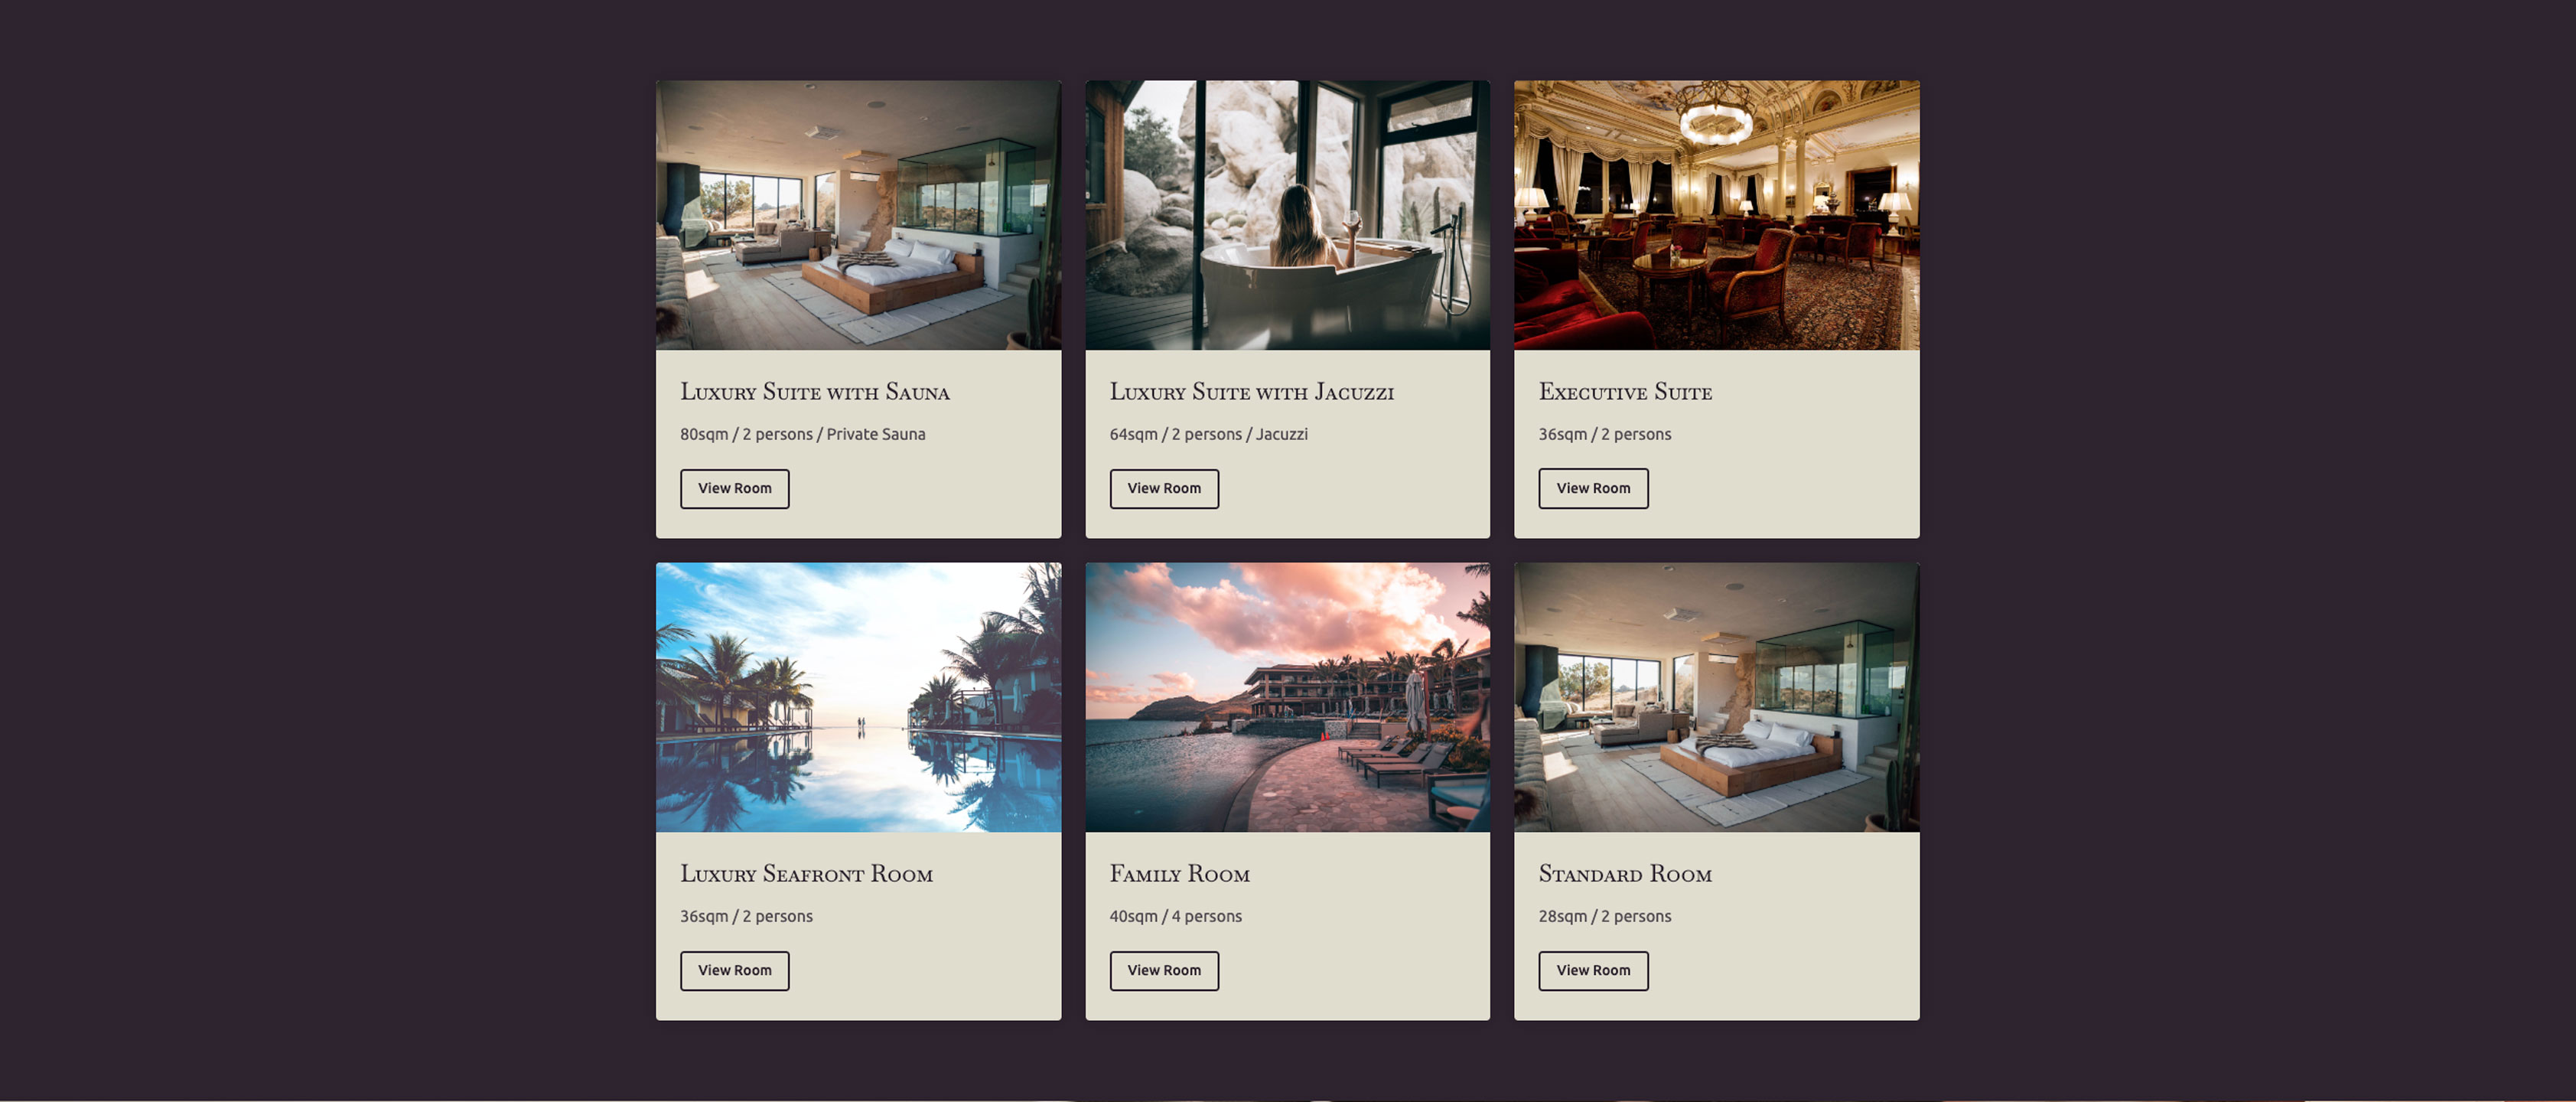Click View Room under Family Room
2576x1102 pixels.
pyautogui.click(x=1163, y=970)
